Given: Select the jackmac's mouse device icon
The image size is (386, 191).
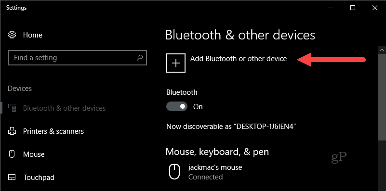Looking at the screenshot, I should (174, 172).
